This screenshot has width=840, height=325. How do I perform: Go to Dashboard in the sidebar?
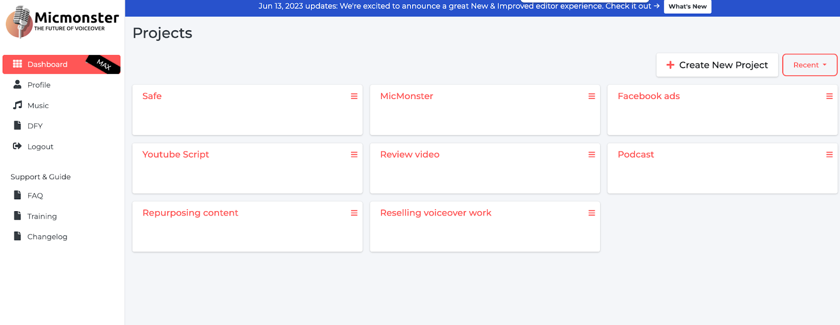pyautogui.click(x=47, y=64)
